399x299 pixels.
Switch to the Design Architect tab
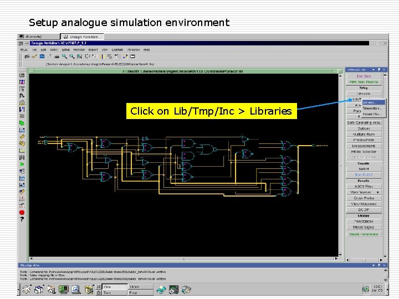point(82,37)
